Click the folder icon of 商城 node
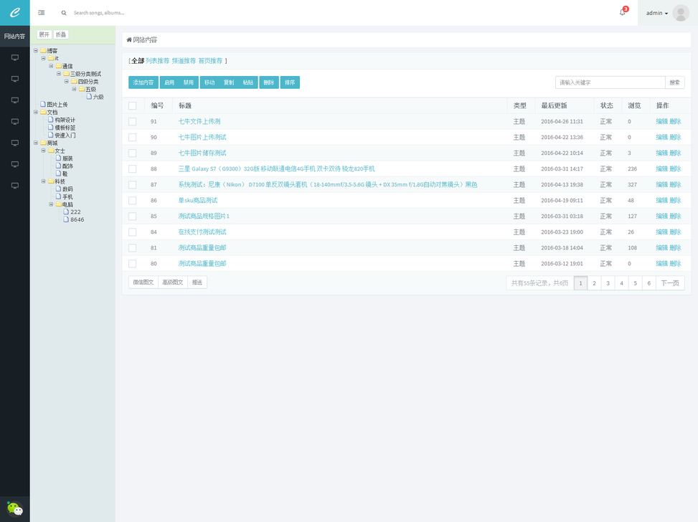698x522 pixels. [43, 143]
